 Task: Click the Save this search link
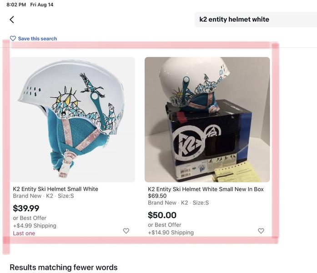pyautogui.click(x=37, y=38)
